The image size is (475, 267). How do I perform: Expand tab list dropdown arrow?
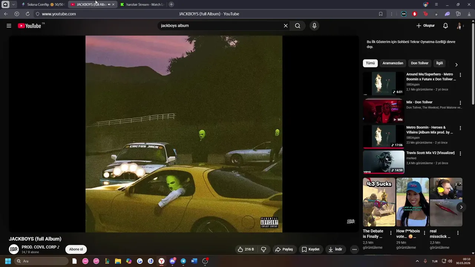pos(13,4)
